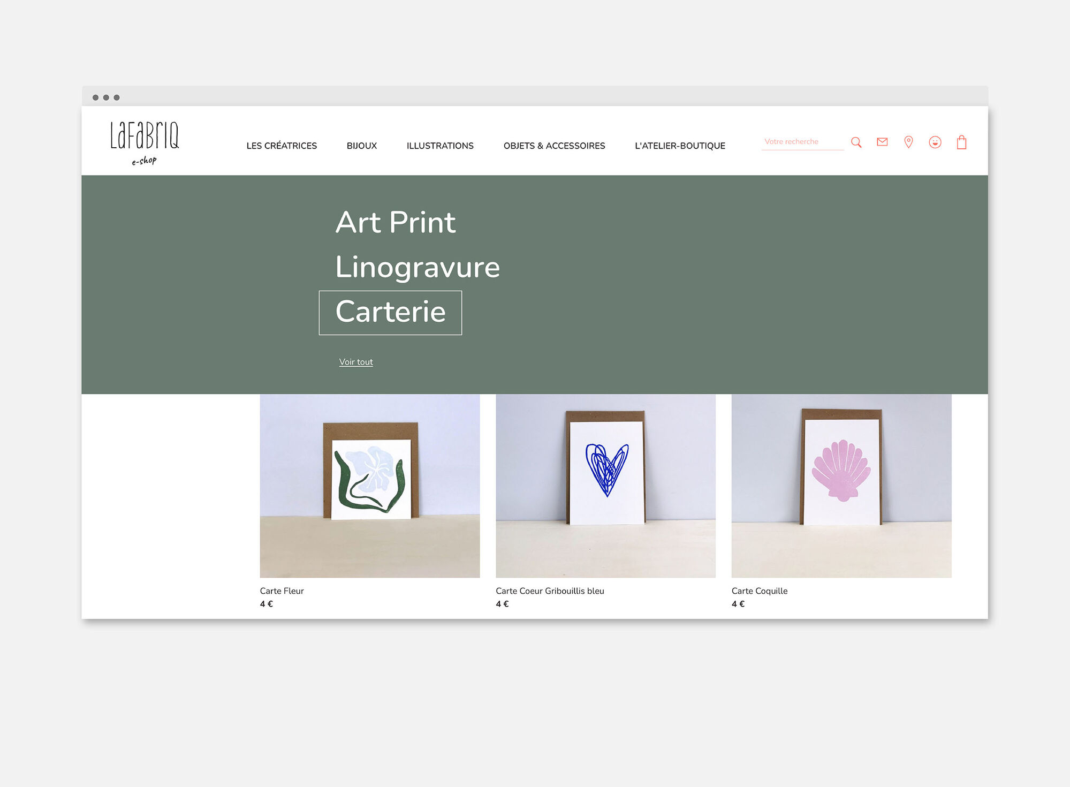Image resolution: width=1070 pixels, height=787 pixels.
Task: Select the Linogravure category
Action: pos(418,267)
